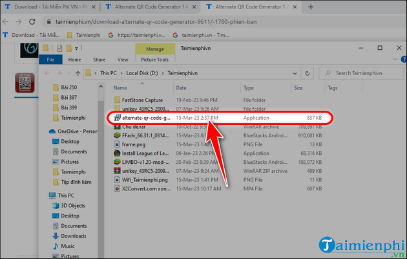Sort files by the Name column header
The width and height of the screenshot is (407, 259).
121,87
